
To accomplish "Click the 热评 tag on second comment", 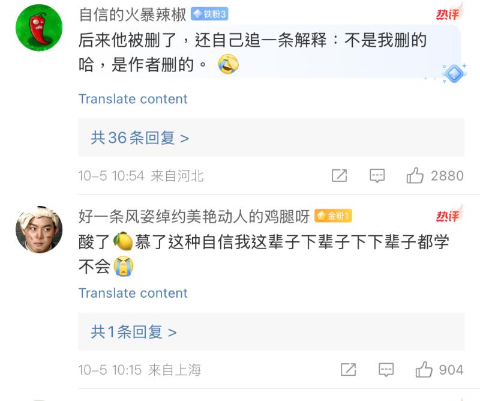I will point(448,215).
